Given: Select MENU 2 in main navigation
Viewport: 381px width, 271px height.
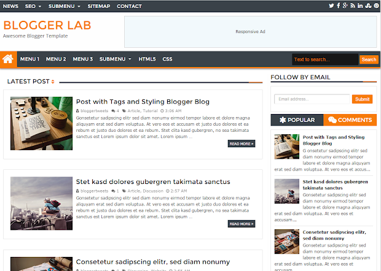Looking at the screenshot, I should pyautogui.click(x=56, y=59).
